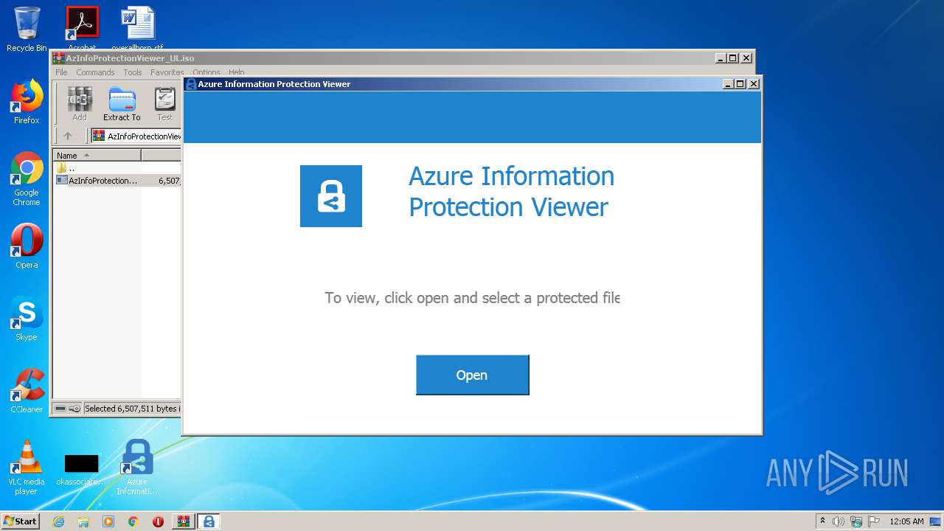Launch Skype from the desktop

tap(27, 319)
